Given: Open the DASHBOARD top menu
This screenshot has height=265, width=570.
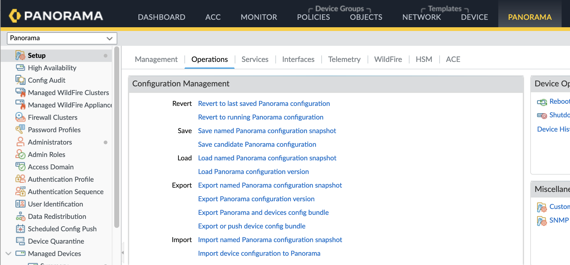Looking at the screenshot, I should (161, 17).
